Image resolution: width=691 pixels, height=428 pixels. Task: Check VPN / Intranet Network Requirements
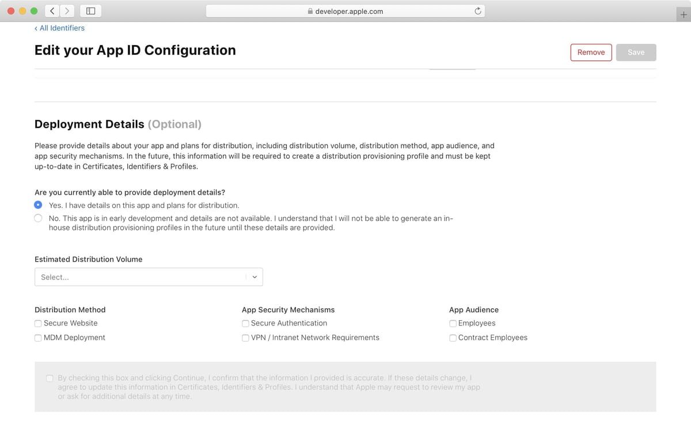(245, 338)
